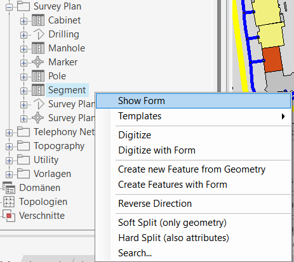Open Search... from the context menu
Image resolution: width=294 pixels, height=262 pixels.
(135, 253)
